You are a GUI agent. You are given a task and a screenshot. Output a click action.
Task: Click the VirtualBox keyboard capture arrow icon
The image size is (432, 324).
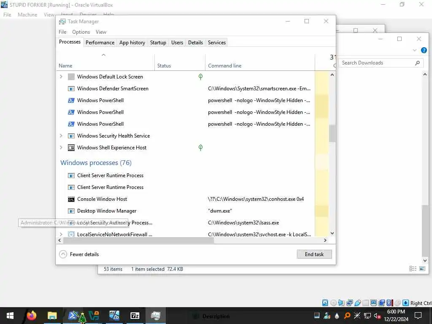coord(405,303)
